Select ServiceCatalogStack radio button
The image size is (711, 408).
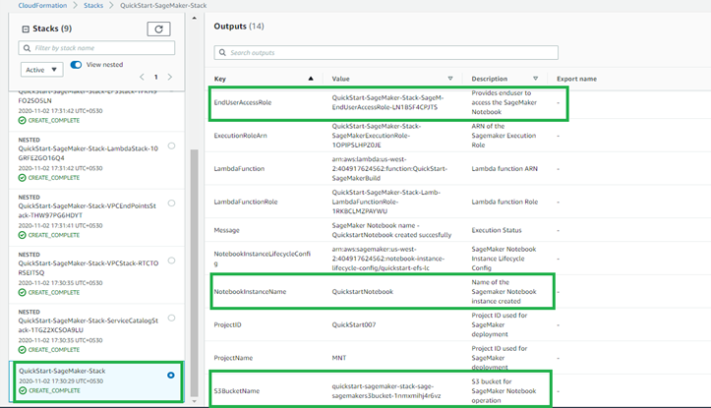tap(171, 318)
